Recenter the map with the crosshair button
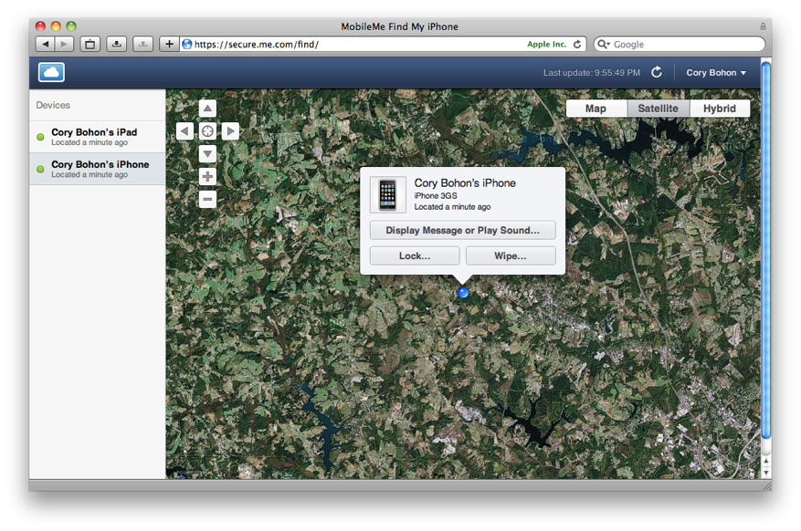The width and height of the screenshot is (801, 531). tap(207, 131)
